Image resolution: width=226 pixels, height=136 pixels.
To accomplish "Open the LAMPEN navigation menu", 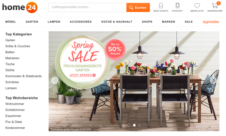I will click(x=54, y=22).
